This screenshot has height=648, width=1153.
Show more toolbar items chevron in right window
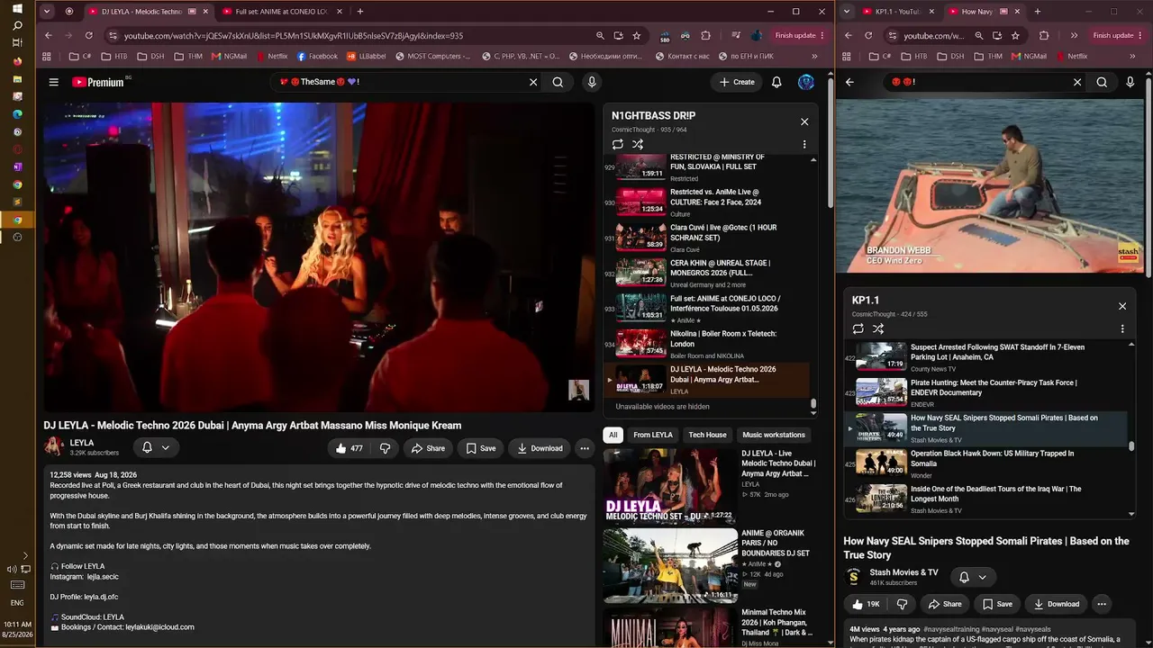pyautogui.click(x=1075, y=35)
